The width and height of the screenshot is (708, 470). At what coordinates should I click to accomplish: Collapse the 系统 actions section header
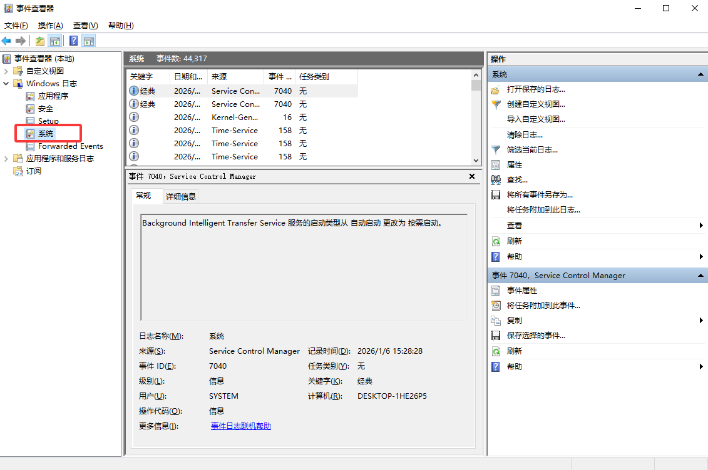pos(700,74)
